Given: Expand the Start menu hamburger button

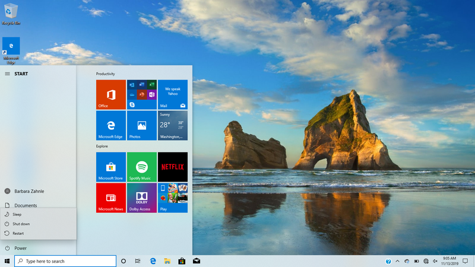Looking at the screenshot, I should pos(7,74).
